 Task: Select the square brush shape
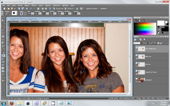click(25, 14)
